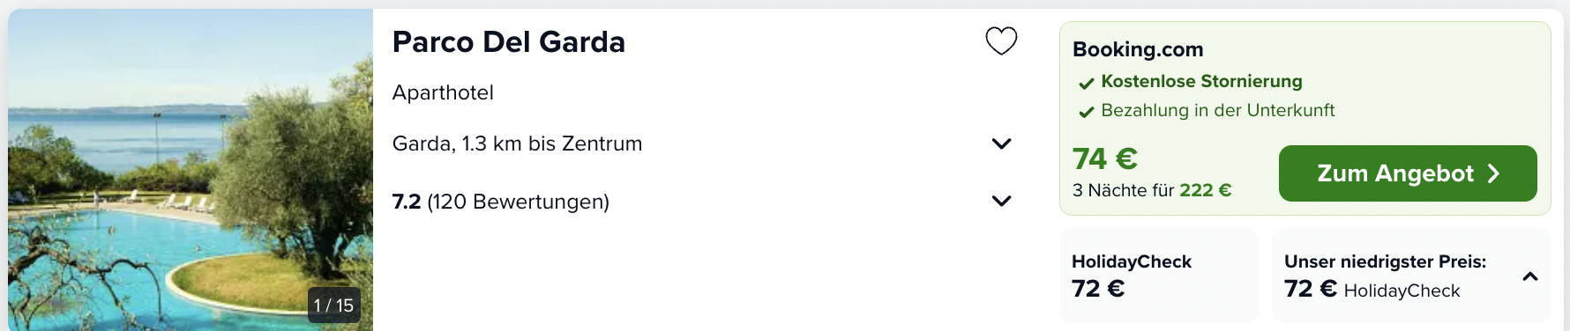
Task: Click Garda, 1.3 km bis Zentrum
Action: coord(517,143)
